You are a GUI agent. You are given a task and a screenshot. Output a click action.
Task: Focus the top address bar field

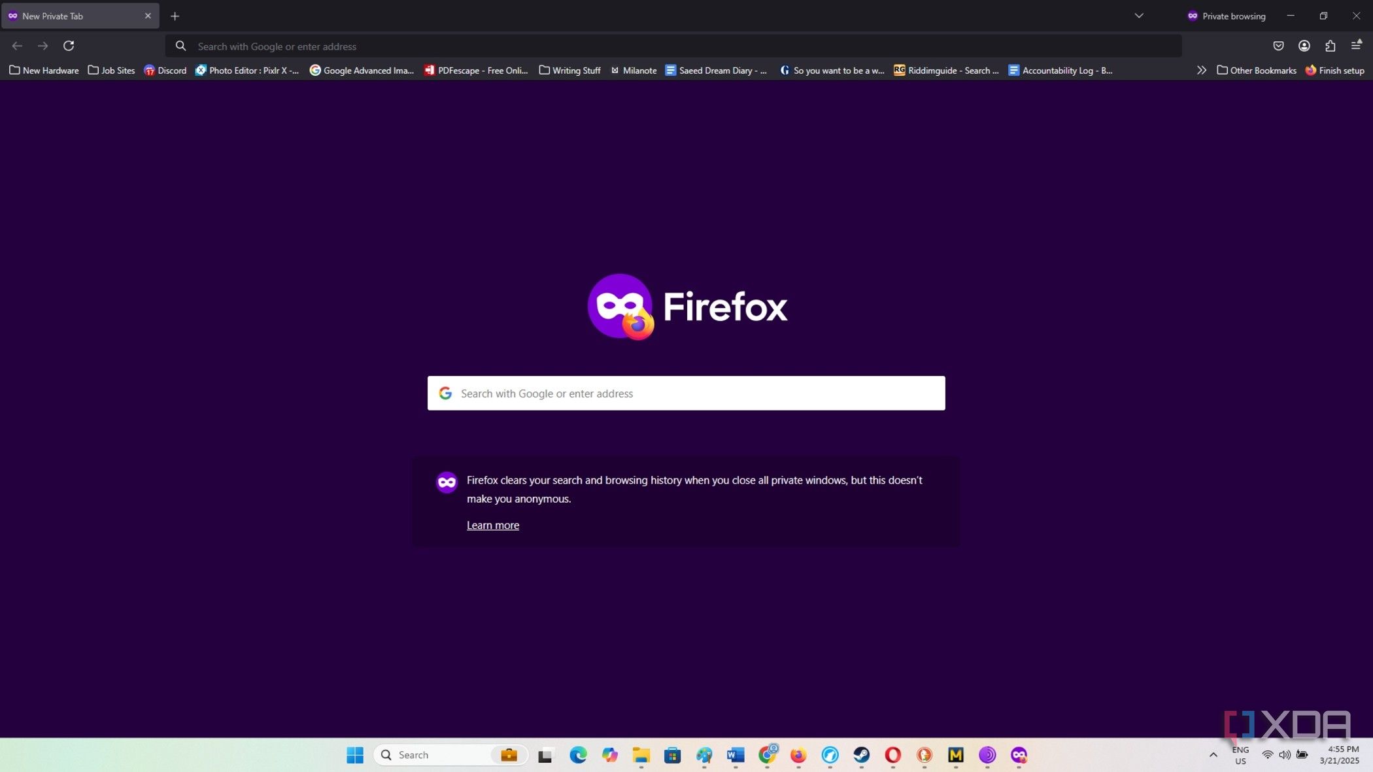coord(673,46)
